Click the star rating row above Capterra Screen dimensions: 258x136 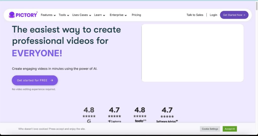(x=114, y=116)
